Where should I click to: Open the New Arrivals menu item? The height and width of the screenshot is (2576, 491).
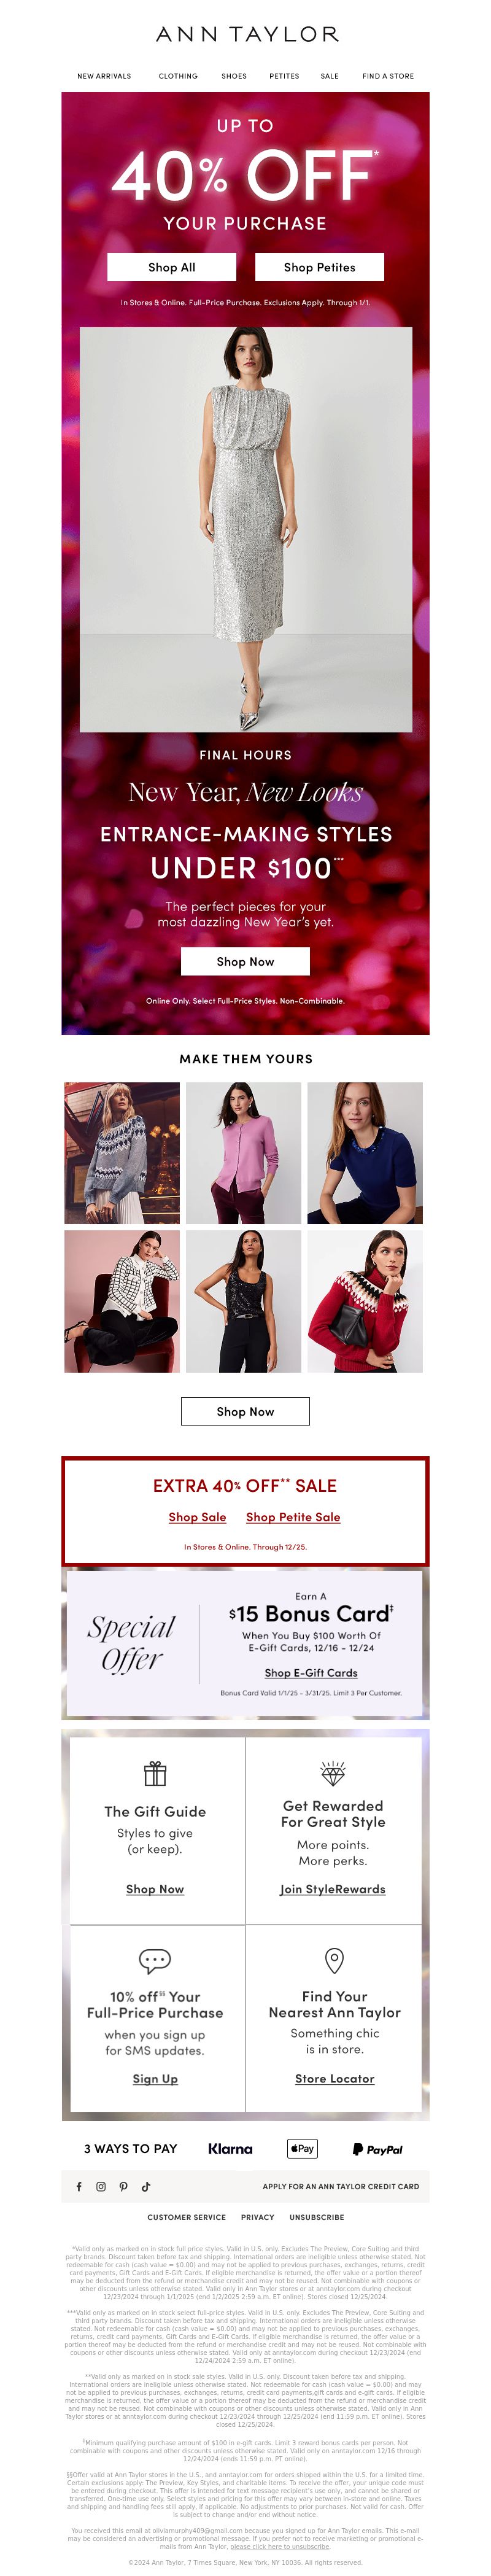pos(104,76)
